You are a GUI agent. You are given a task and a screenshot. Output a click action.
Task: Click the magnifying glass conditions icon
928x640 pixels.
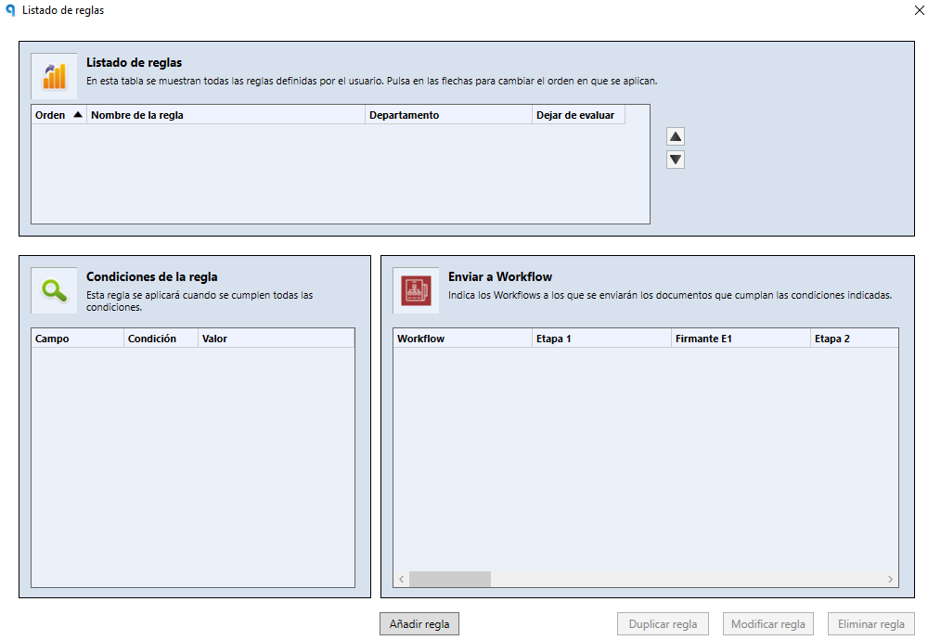(x=55, y=290)
